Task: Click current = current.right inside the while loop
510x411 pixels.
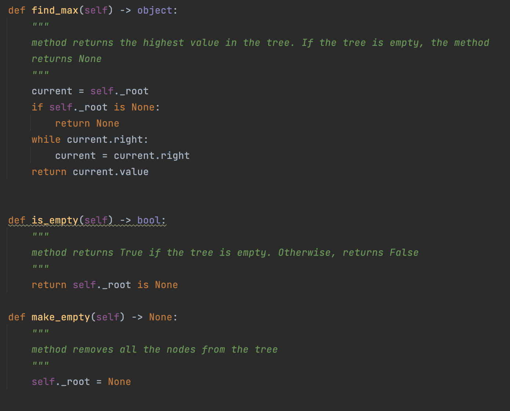Action: point(122,156)
